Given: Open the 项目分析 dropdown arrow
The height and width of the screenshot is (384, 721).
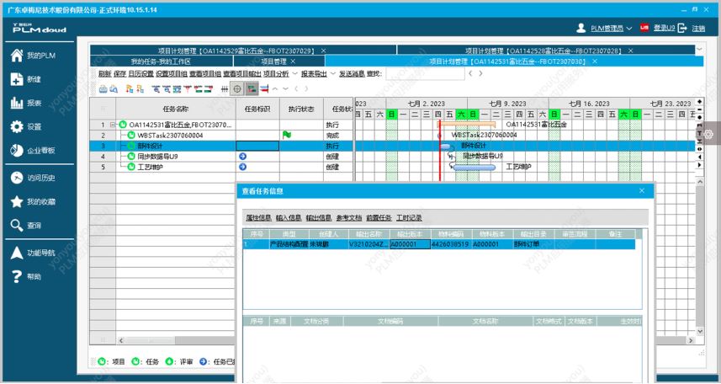Looking at the screenshot, I should (x=294, y=74).
